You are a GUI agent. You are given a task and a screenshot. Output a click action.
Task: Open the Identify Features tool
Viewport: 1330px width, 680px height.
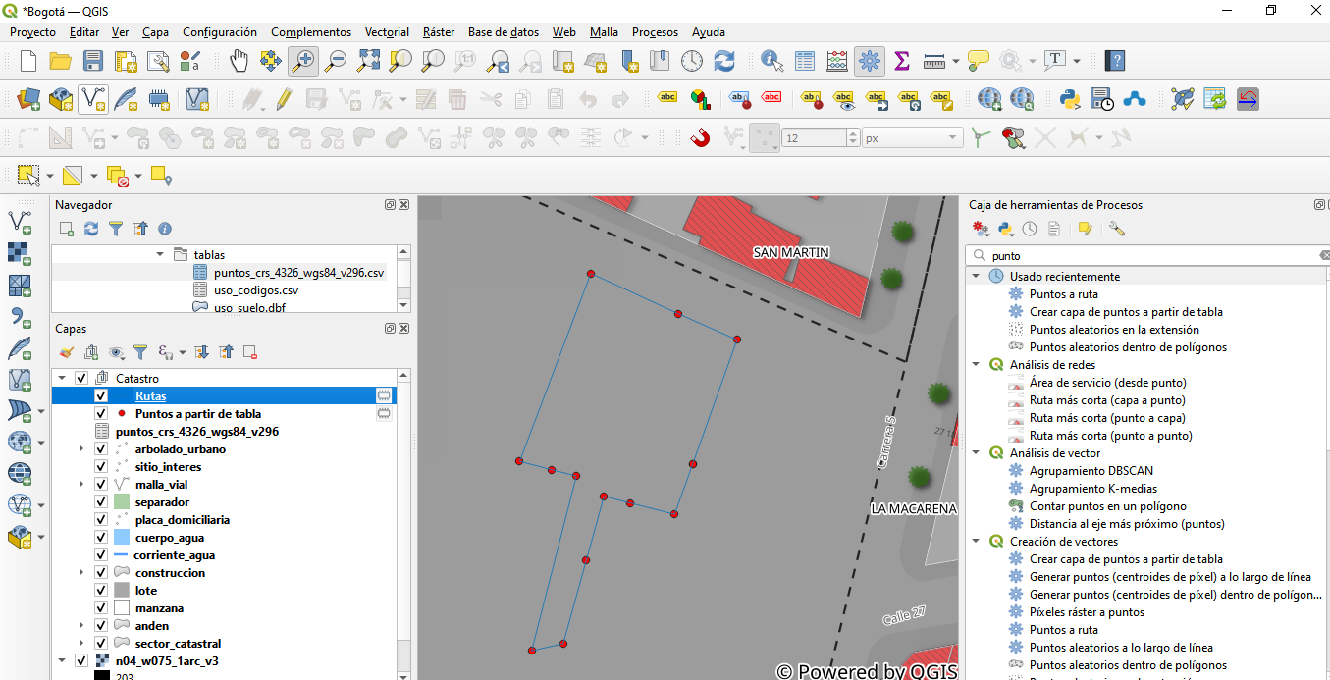tap(772, 61)
